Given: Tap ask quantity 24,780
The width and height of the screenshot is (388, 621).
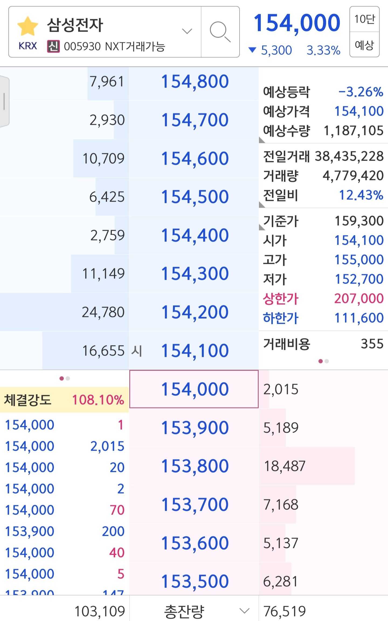Looking at the screenshot, I should (x=103, y=312).
